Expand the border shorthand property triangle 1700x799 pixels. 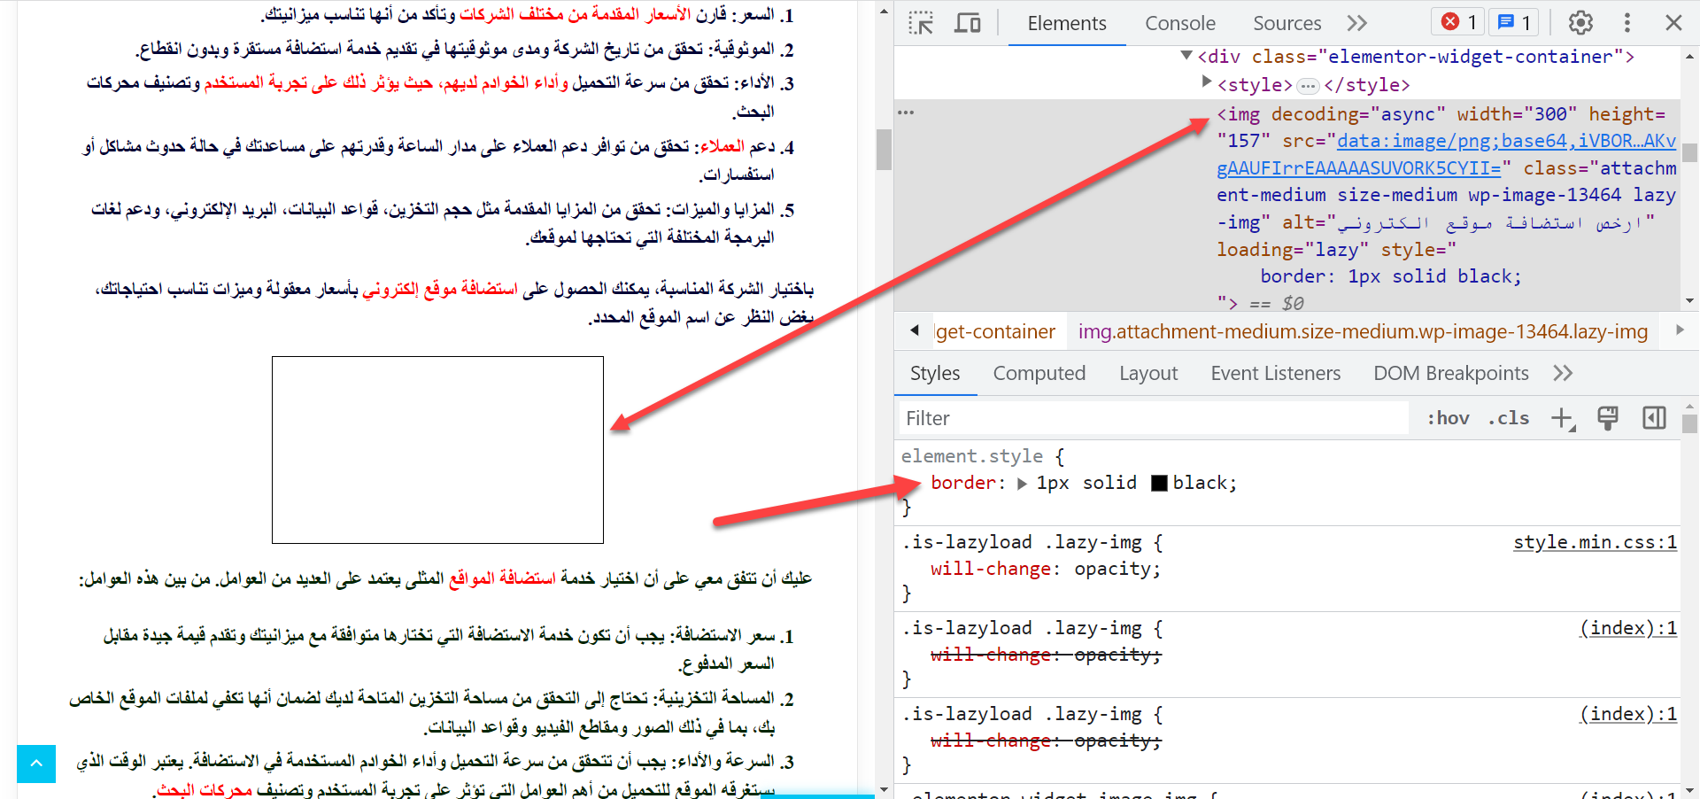pos(1022,484)
